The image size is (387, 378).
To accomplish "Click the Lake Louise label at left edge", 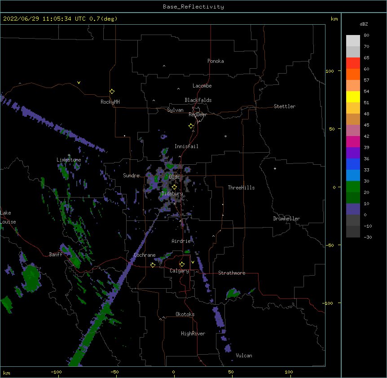I will (x=8, y=217).
